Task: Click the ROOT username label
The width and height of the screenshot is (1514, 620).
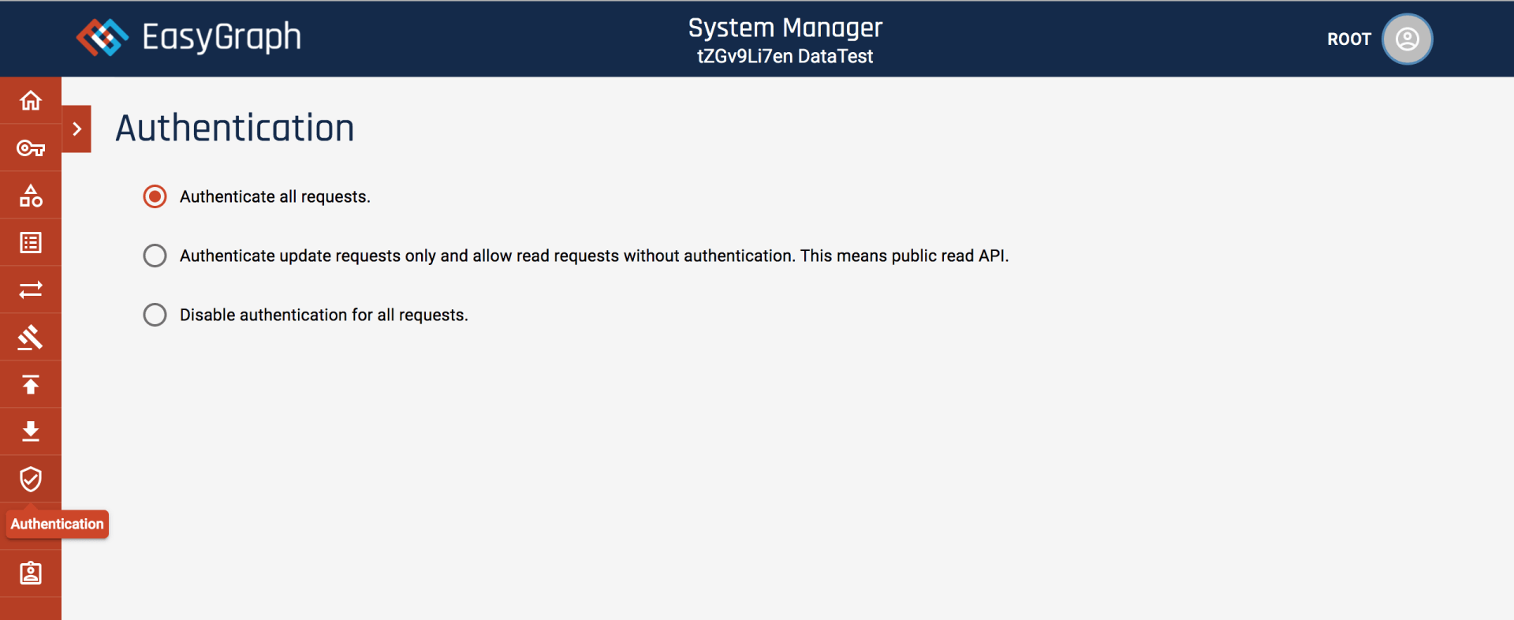Action: point(1348,39)
